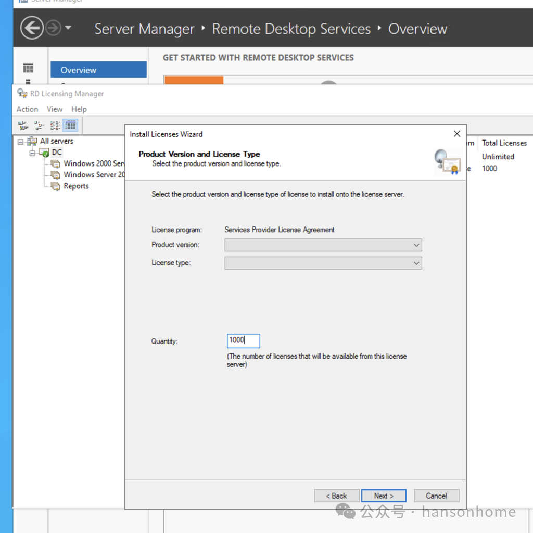
Task: Click the Server Manager dashboard icon
Action: click(28, 68)
